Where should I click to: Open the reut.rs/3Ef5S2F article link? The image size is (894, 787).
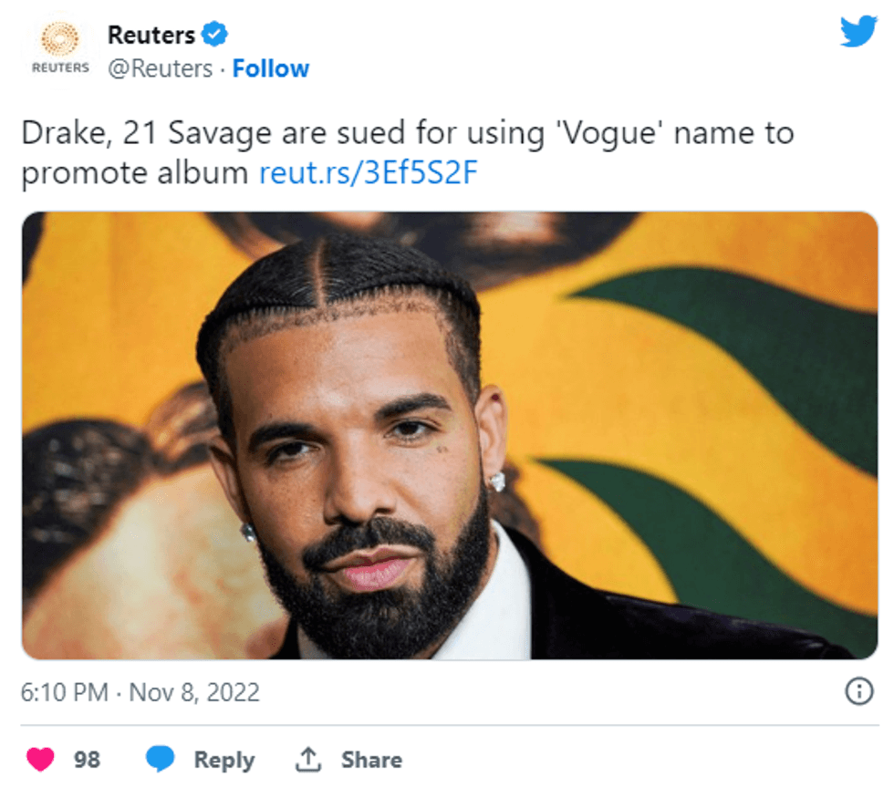point(369,173)
